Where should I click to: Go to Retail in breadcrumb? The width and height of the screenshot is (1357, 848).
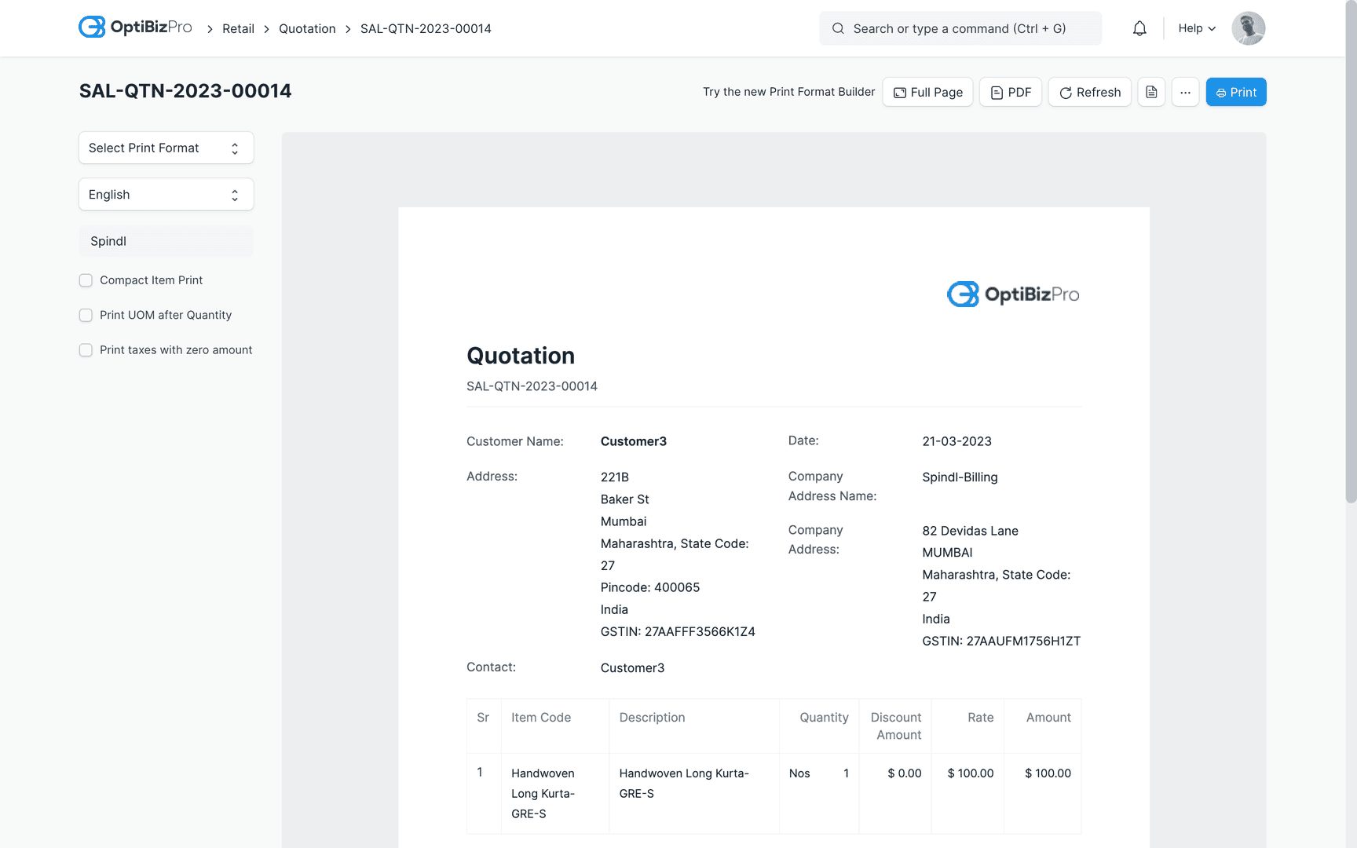[x=238, y=28]
